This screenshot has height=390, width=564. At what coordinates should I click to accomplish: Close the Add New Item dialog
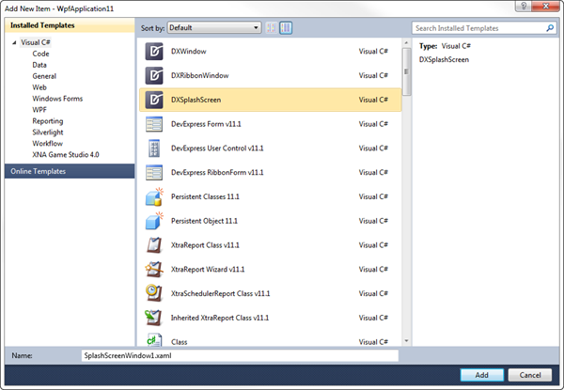pos(545,7)
